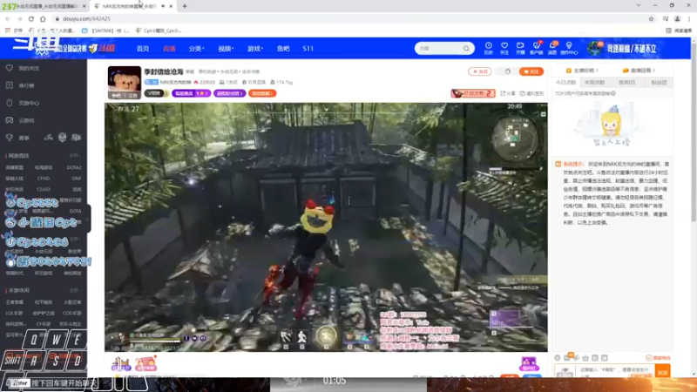Open the 关注 heart icon in header
The width and height of the screenshot is (697, 392).
coord(504,48)
